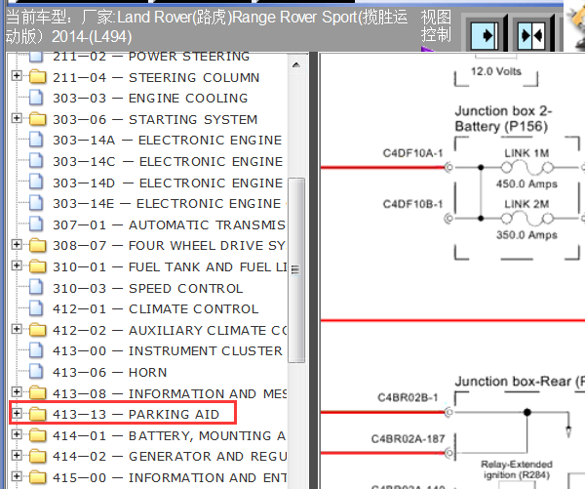Expand the 308-07 Four Wheel Drive folder
Viewport: 585px width, 489px height.
[x=17, y=244]
